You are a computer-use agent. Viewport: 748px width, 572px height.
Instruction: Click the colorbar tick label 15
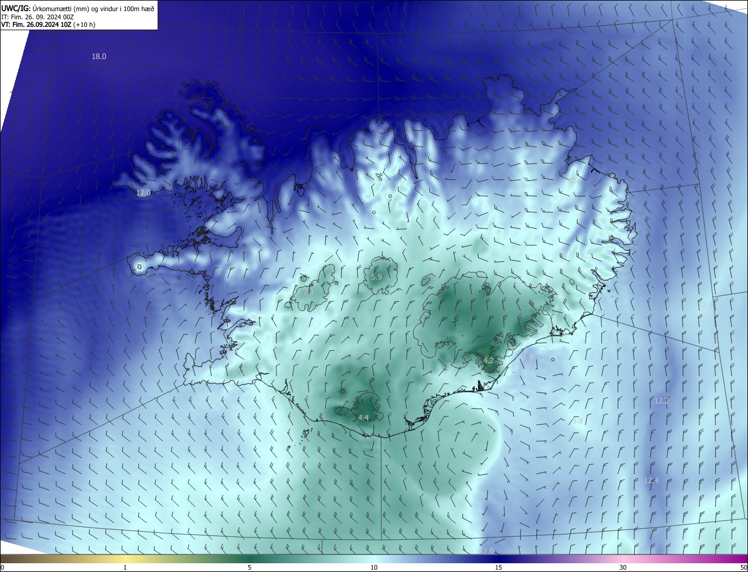click(x=498, y=567)
